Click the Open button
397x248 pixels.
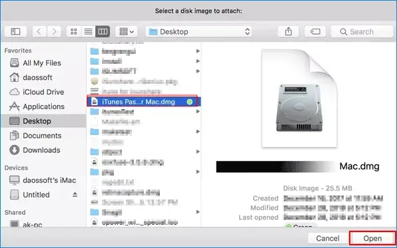coord(372,238)
